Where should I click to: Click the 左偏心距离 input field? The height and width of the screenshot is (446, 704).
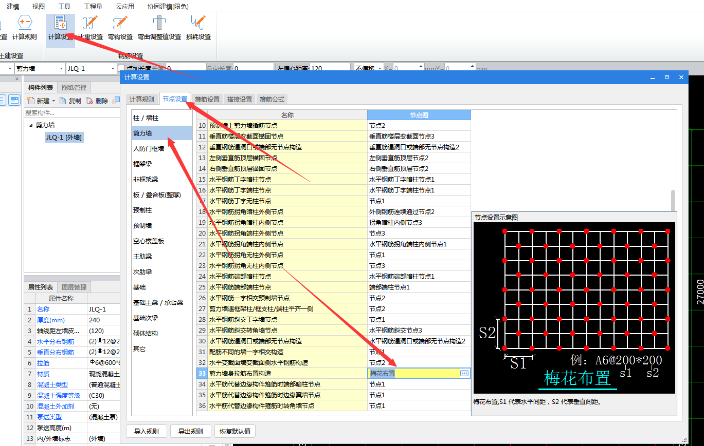coord(330,68)
